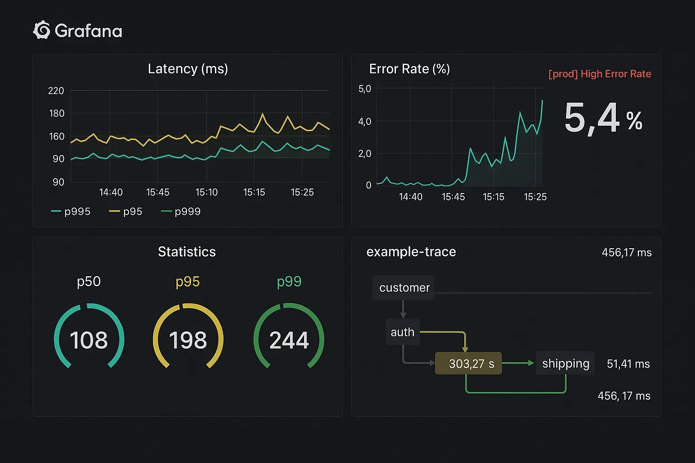Image resolution: width=695 pixels, height=463 pixels.
Task: Click the Grafana logo icon
Action: pyautogui.click(x=42, y=30)
